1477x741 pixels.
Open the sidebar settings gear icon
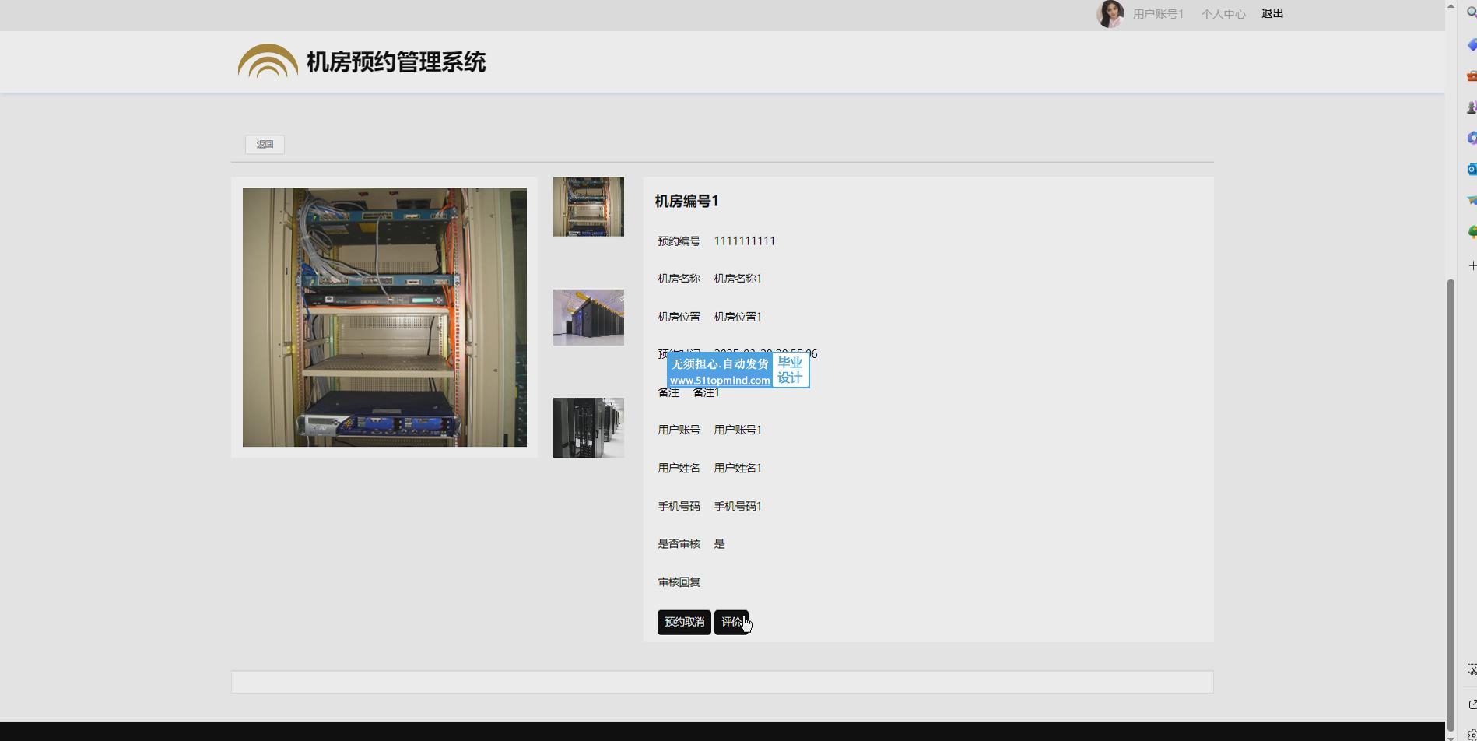(x=1471, y=734)
